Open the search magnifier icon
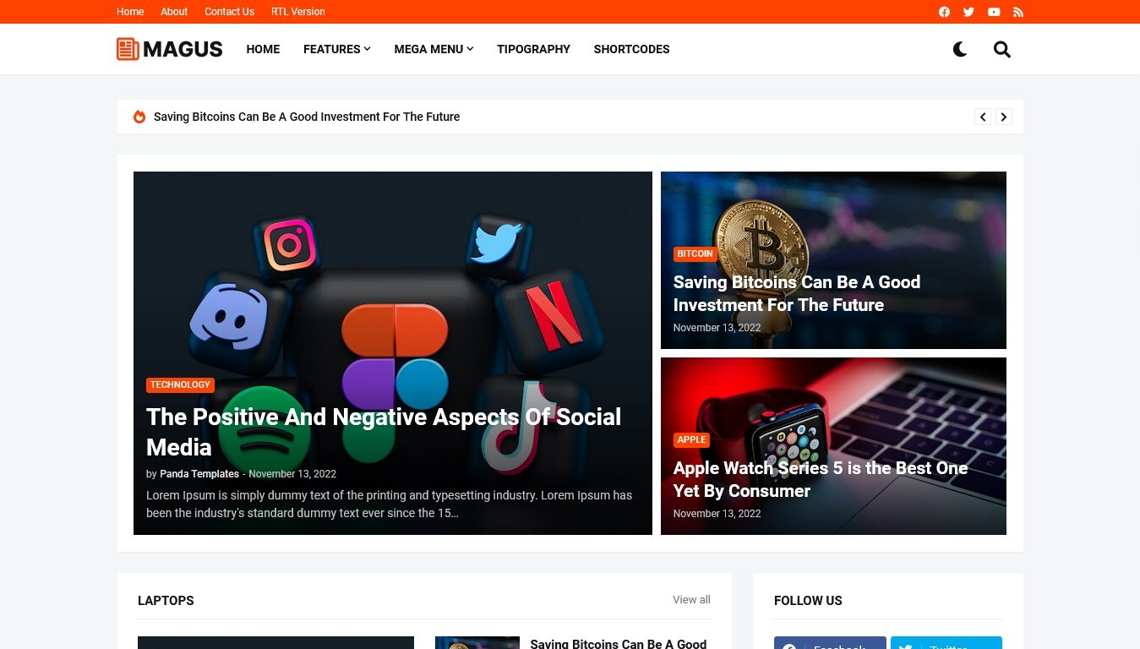The height and width of the screenshot is (649, 1140). tap(1002, 49)
